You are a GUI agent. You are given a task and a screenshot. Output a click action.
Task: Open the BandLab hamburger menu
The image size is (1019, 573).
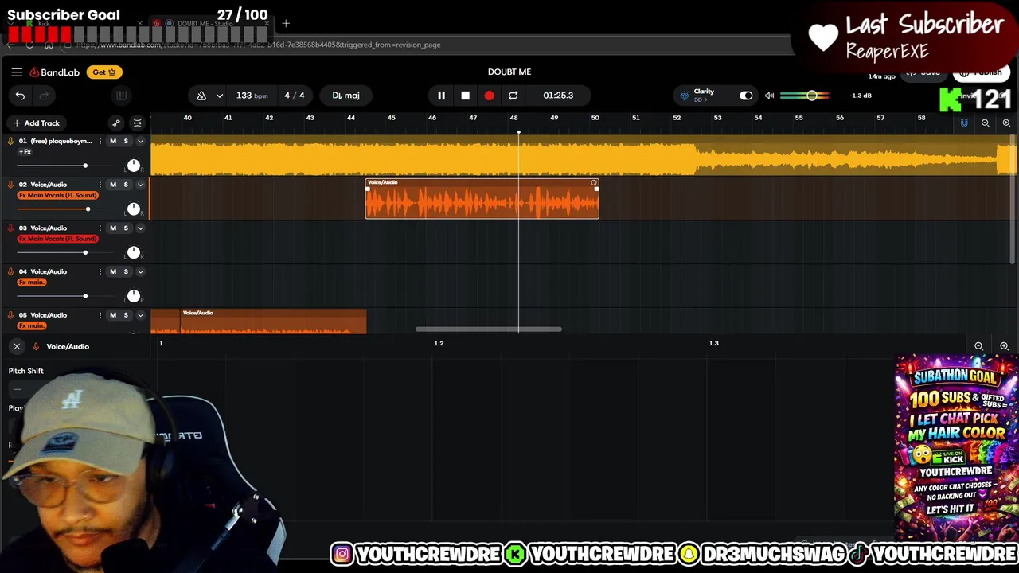click(x=17, y=72)
